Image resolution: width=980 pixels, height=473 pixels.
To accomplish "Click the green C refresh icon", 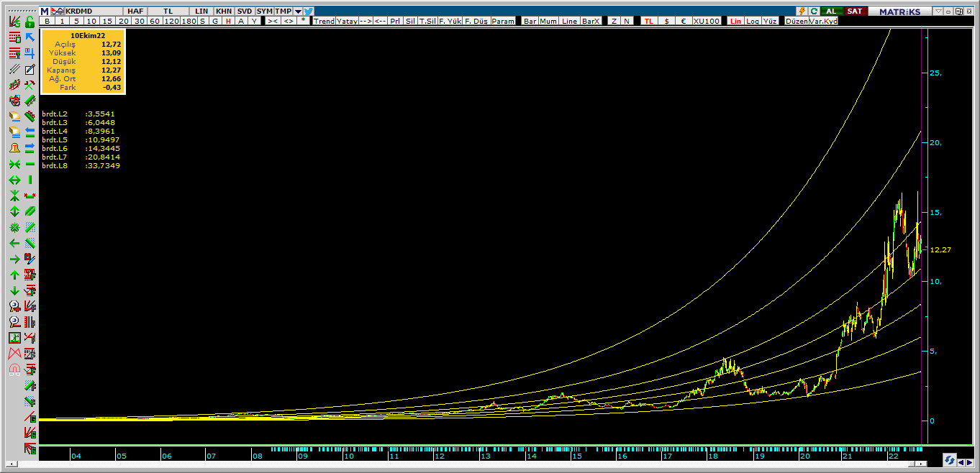I will click(814, 12).
